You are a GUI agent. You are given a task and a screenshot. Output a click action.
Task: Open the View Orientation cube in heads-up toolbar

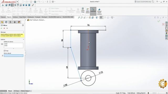point(93,17)
